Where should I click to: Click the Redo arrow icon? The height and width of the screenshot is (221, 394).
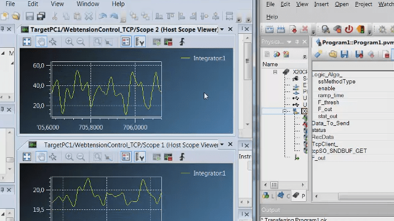click(x=114, y=17)
